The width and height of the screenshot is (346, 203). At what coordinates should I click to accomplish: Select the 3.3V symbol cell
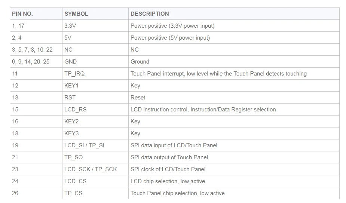click(x=95, y=25)
